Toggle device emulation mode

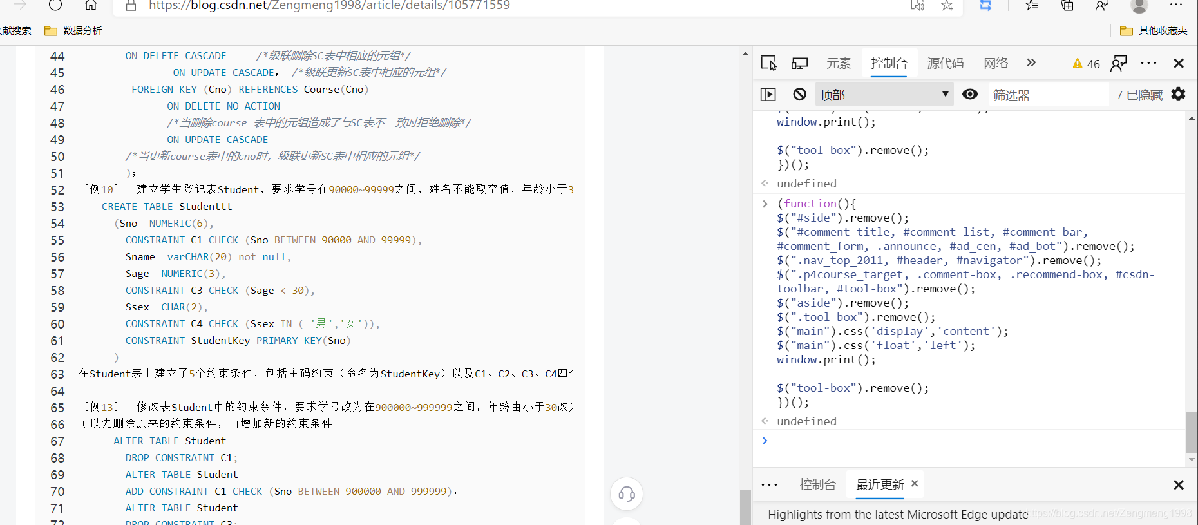pyautogui.click(x=800, y=63)
